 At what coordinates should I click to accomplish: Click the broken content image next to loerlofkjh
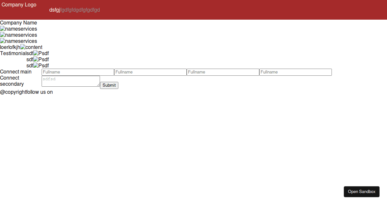tap(23, 47)
